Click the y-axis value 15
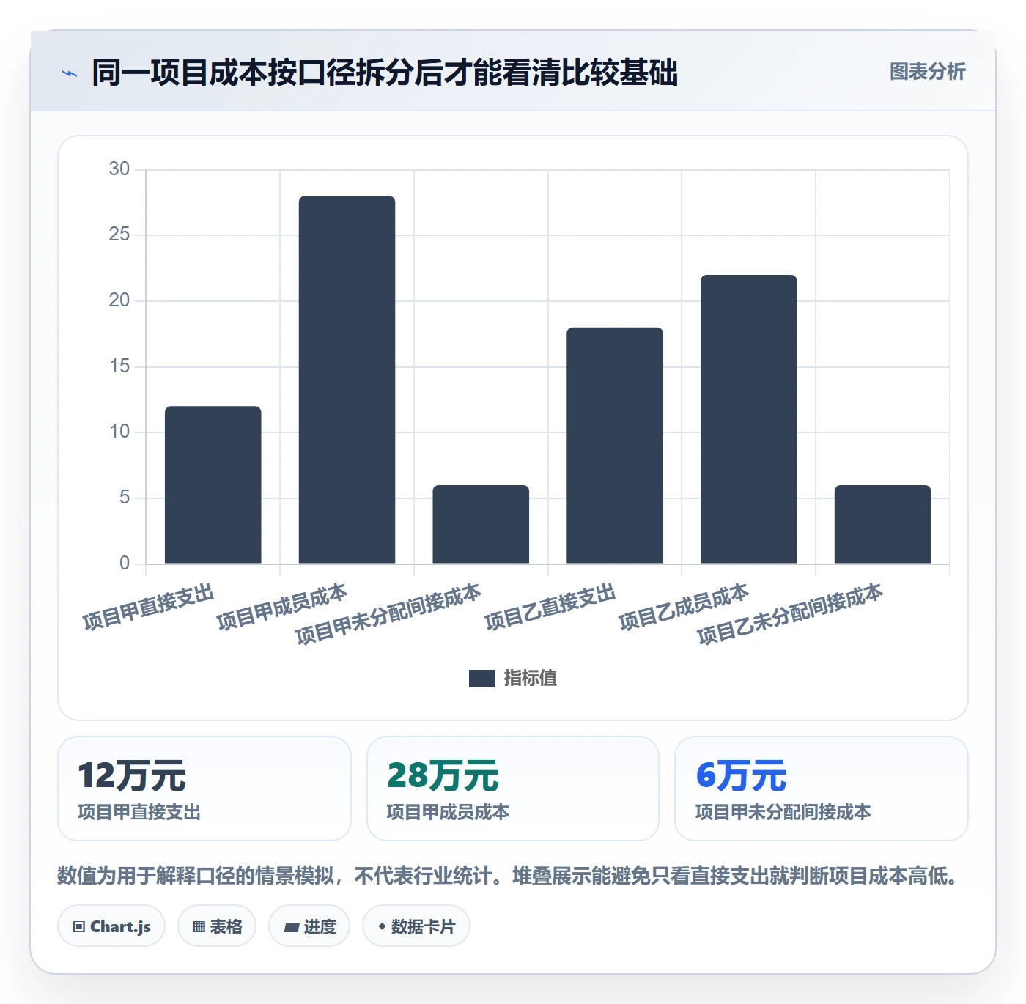 pos(119,366)
